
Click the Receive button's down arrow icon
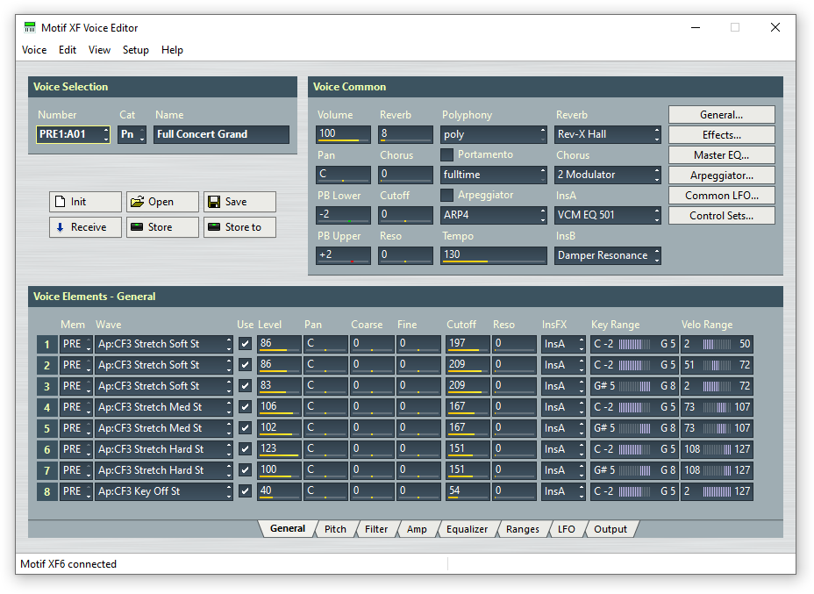click(61, 227)
